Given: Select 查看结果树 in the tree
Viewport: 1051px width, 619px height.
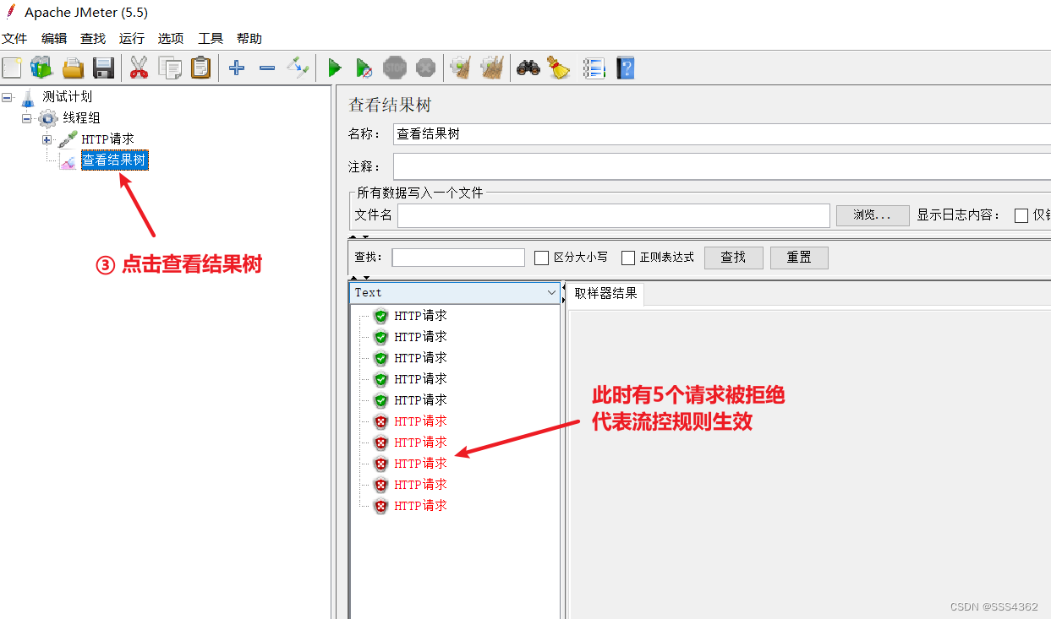Looking at the screenshot, I should pyautogui.click(x=114, y=160).
